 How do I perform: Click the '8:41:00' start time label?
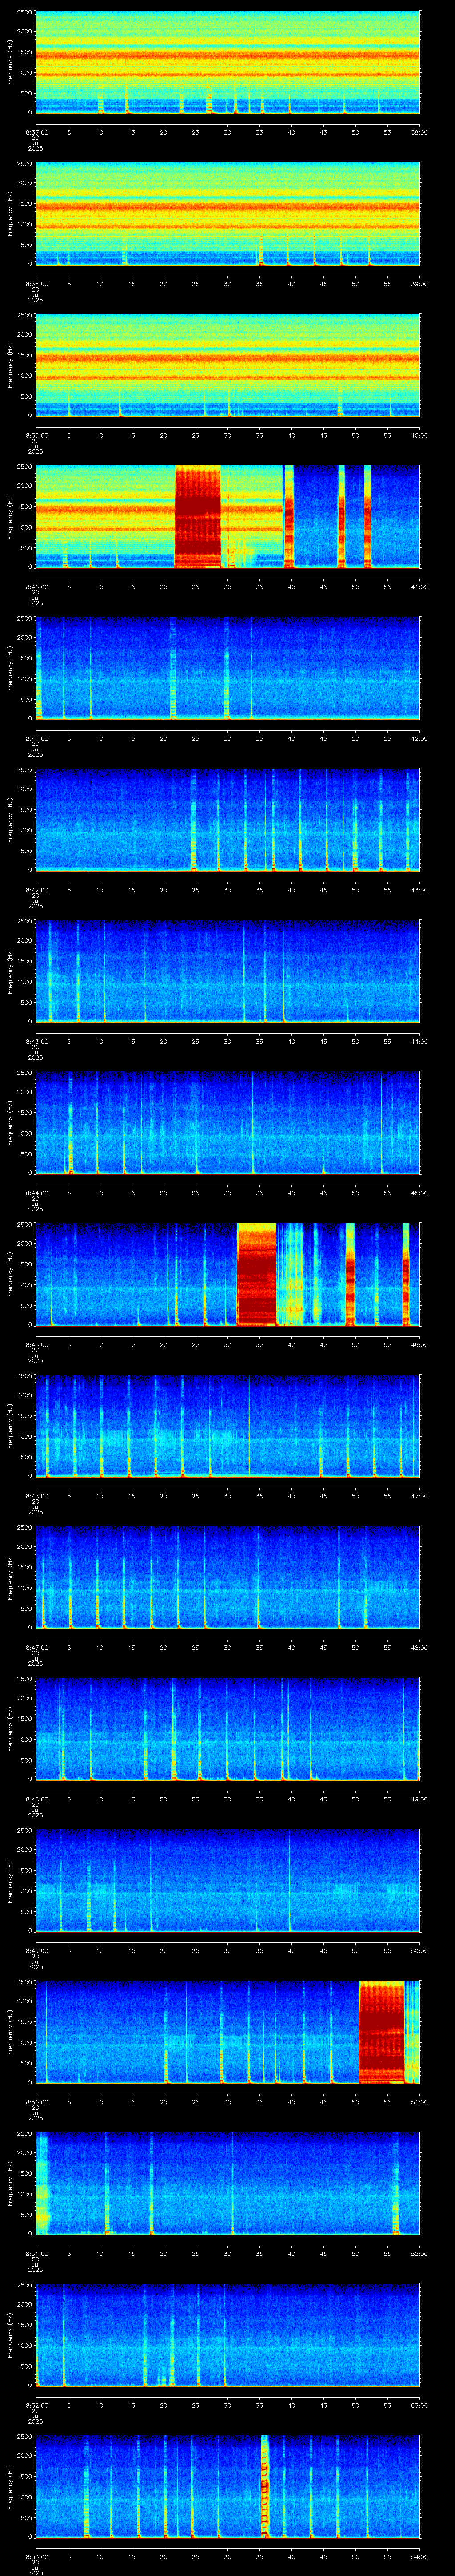click(36, 738)
